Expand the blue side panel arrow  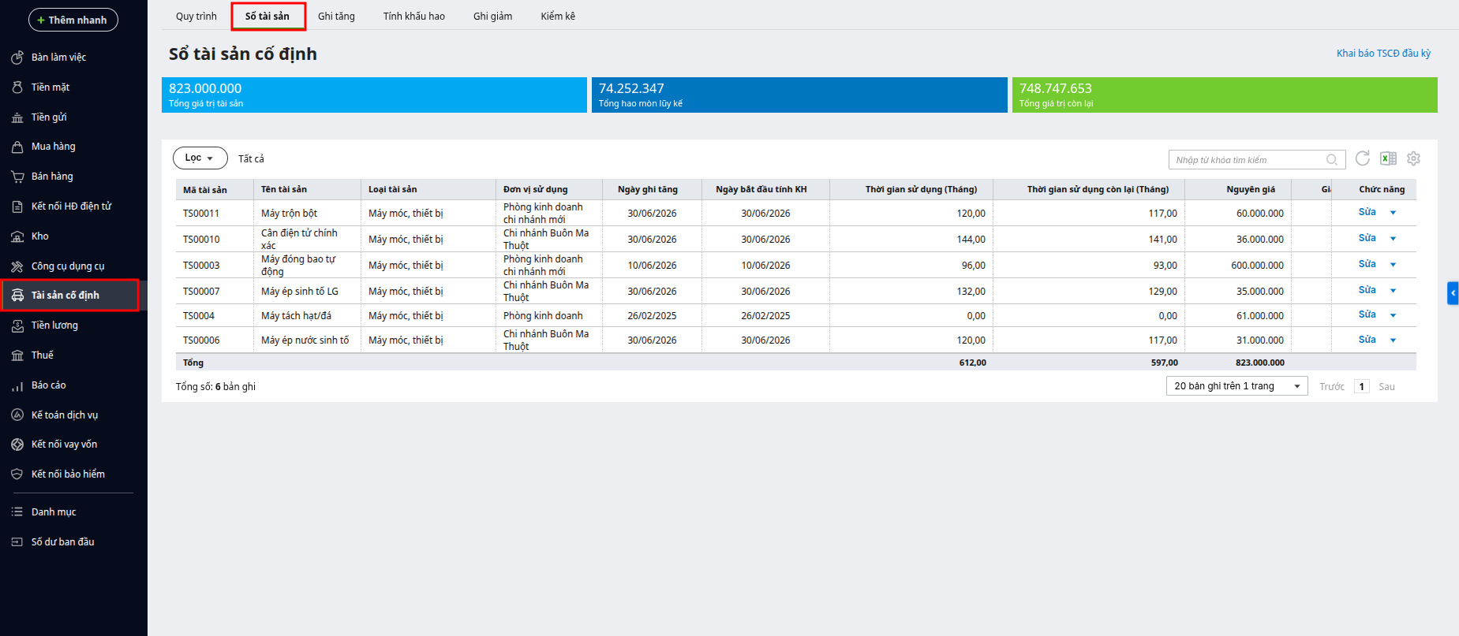pyautogui.click(x=1453, y=293)
